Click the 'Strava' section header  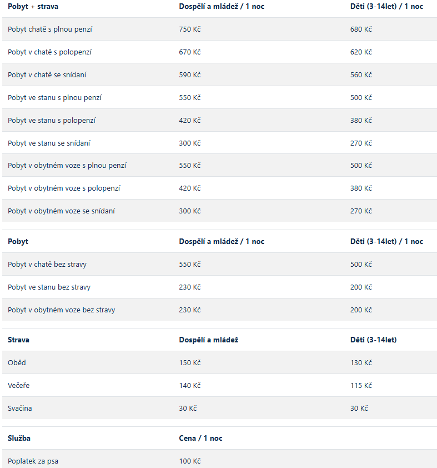click(x=18, y=340)
